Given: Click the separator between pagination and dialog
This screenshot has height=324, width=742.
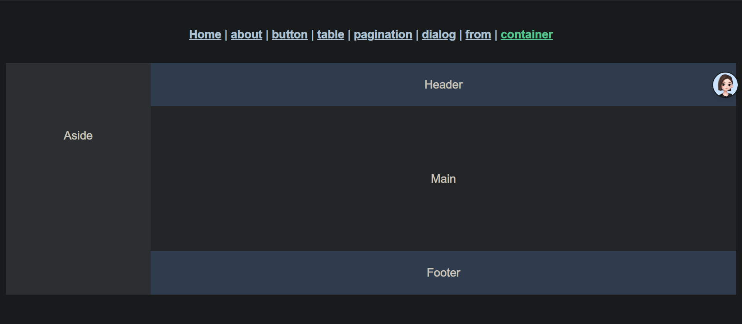Looking at the screenshot, I should point(417,35).
